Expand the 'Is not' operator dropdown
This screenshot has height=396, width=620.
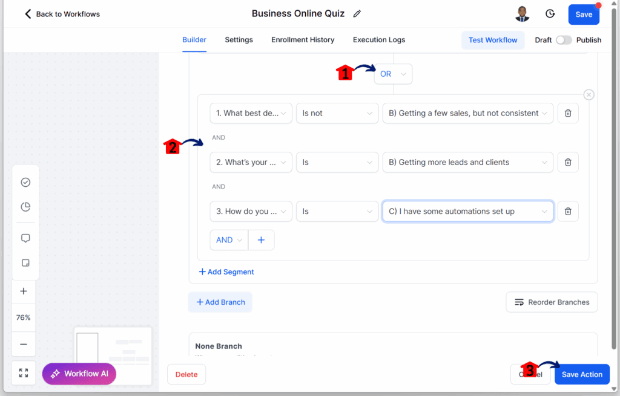337,113
